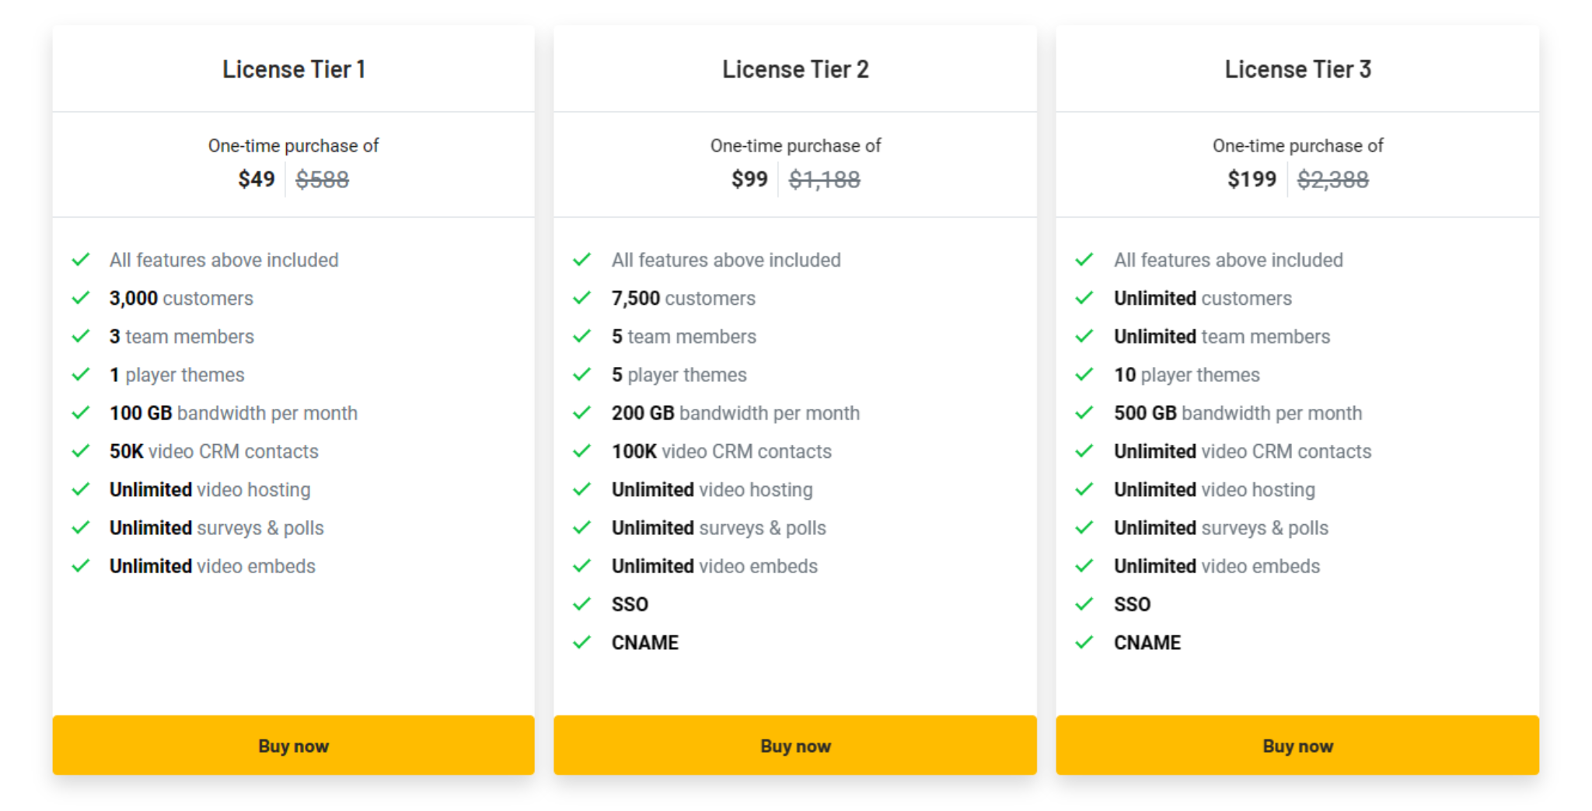
Task: Click Tier 1 Unlimited video embeds text
Action: coord(212,566)
